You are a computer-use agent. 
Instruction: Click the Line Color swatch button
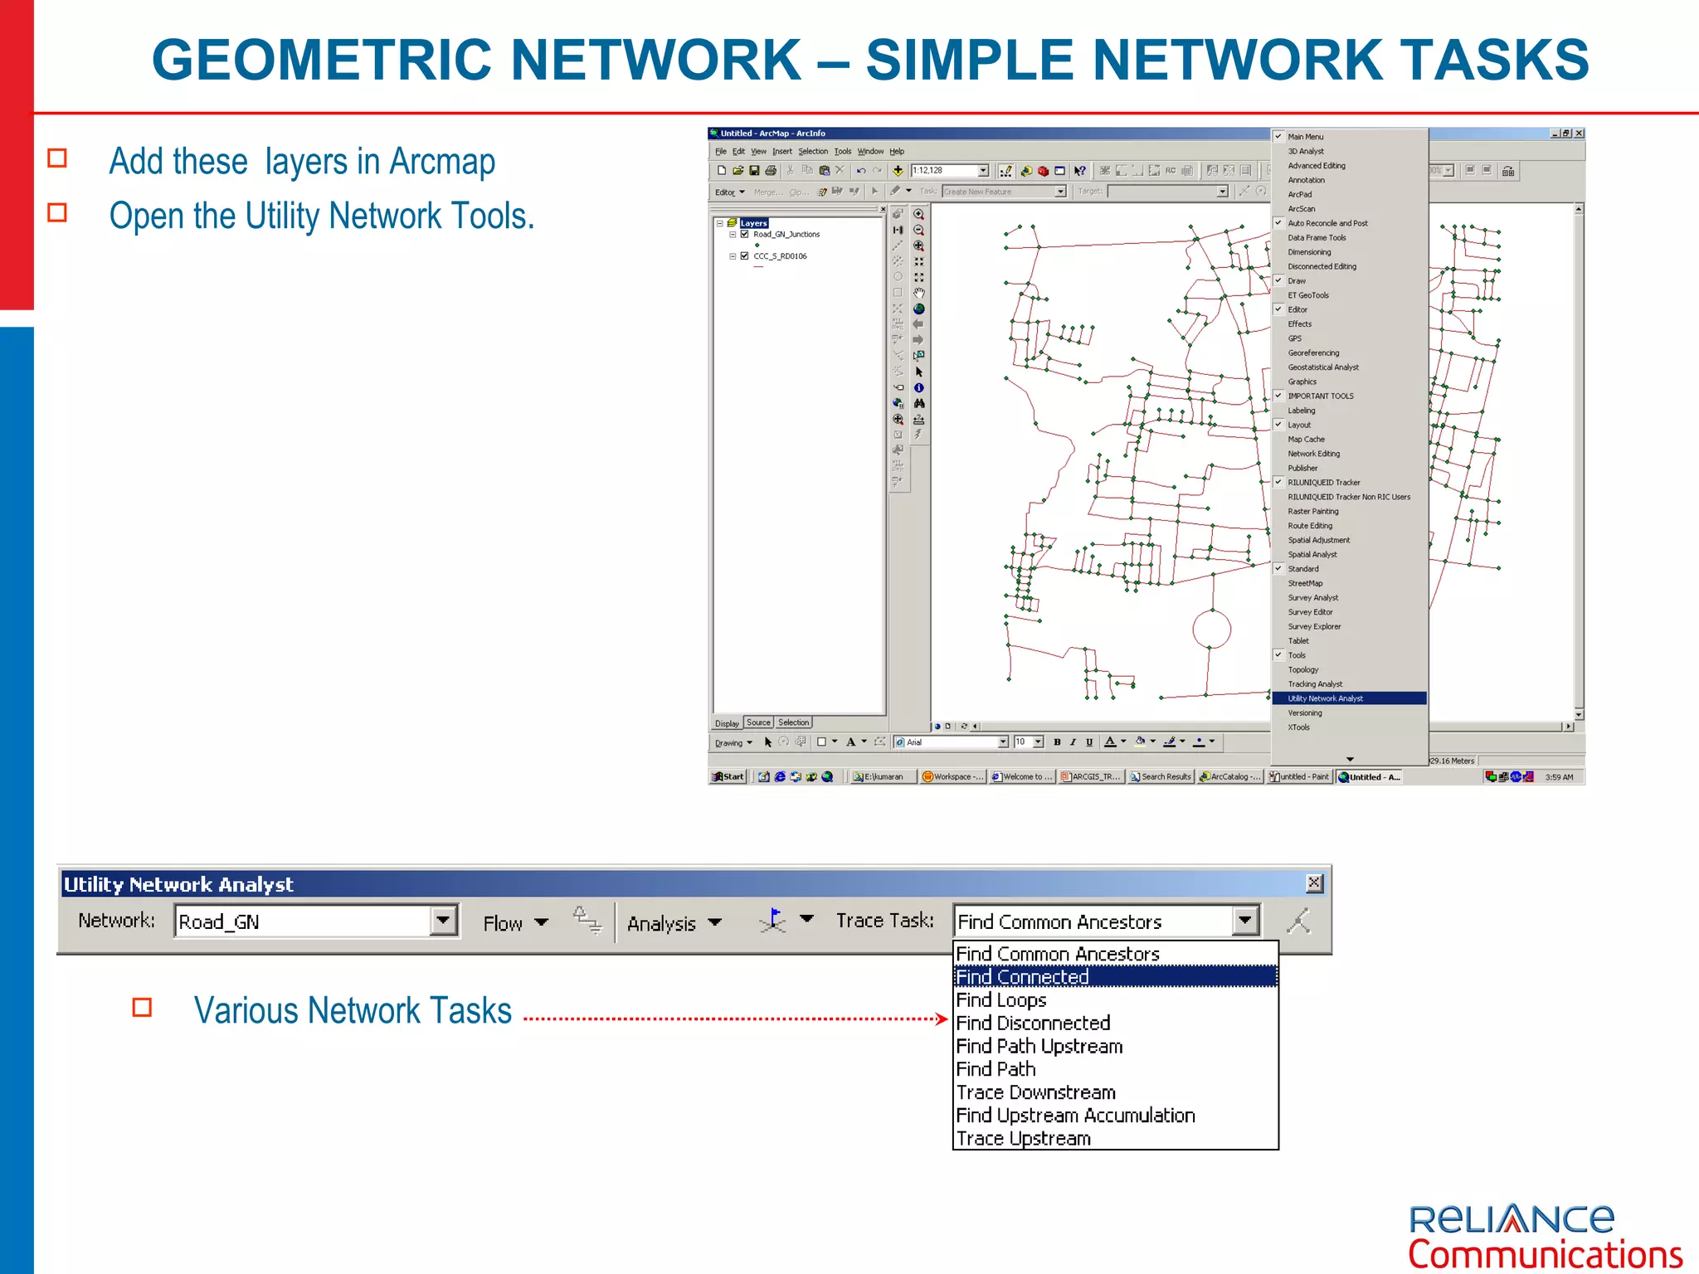coord(1169,742)
